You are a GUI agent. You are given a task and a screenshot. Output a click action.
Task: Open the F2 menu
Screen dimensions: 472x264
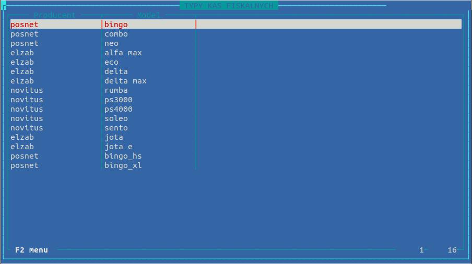[x=31, y=250]
